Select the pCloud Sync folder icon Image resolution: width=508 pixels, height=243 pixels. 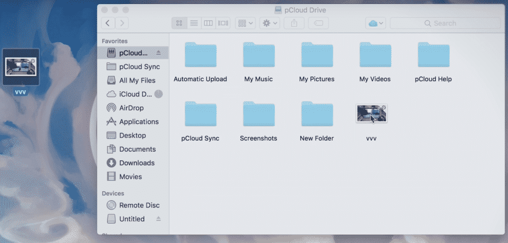[x=201, y=114]
